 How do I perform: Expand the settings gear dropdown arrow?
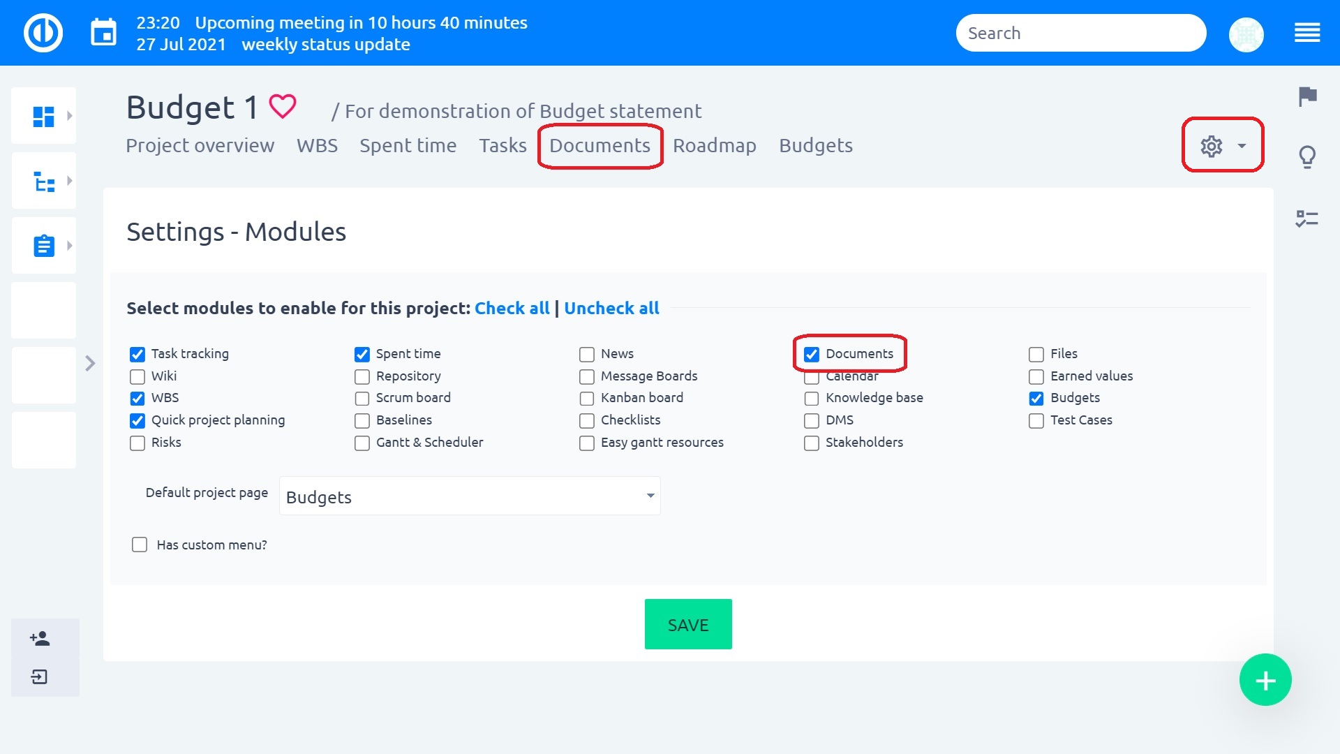pos(1242,146)
